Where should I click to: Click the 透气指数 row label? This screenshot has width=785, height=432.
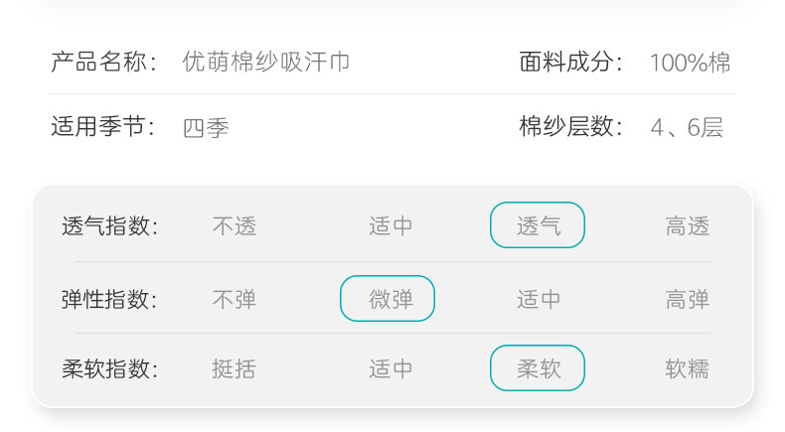tap(109, 226)
